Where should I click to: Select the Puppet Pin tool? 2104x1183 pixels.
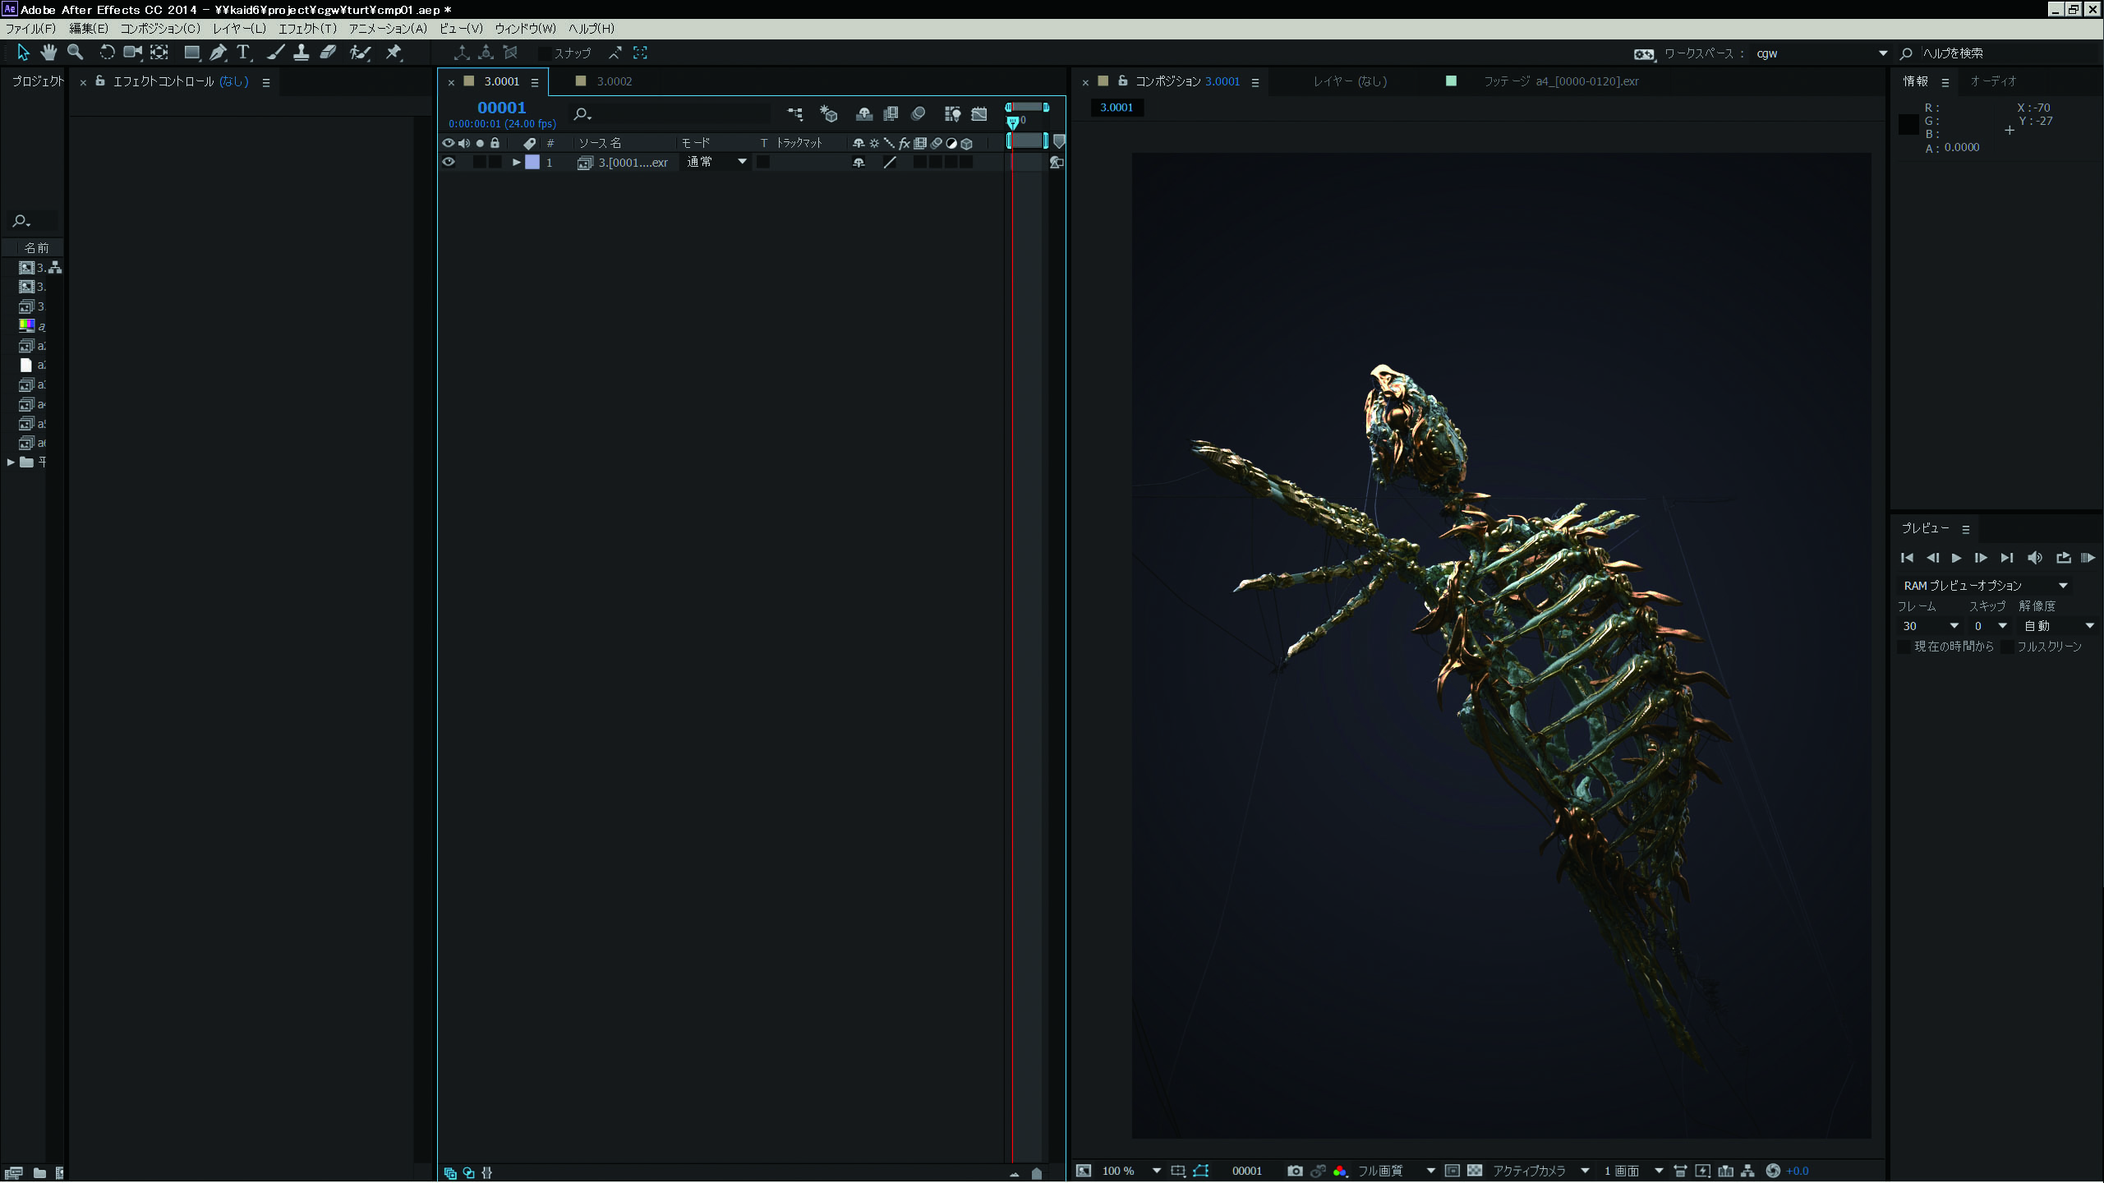tap(394, 53)
